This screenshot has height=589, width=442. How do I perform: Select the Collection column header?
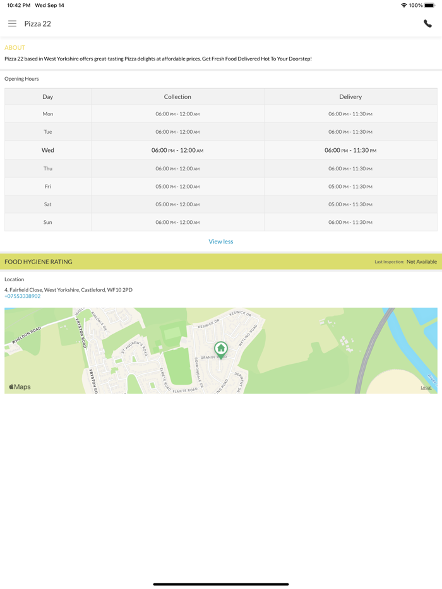177,96
